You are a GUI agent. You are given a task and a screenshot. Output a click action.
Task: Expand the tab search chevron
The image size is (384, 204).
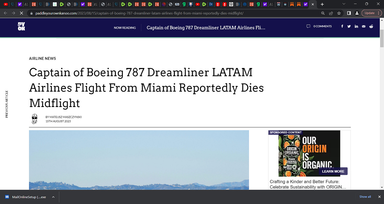coord(344,4)
